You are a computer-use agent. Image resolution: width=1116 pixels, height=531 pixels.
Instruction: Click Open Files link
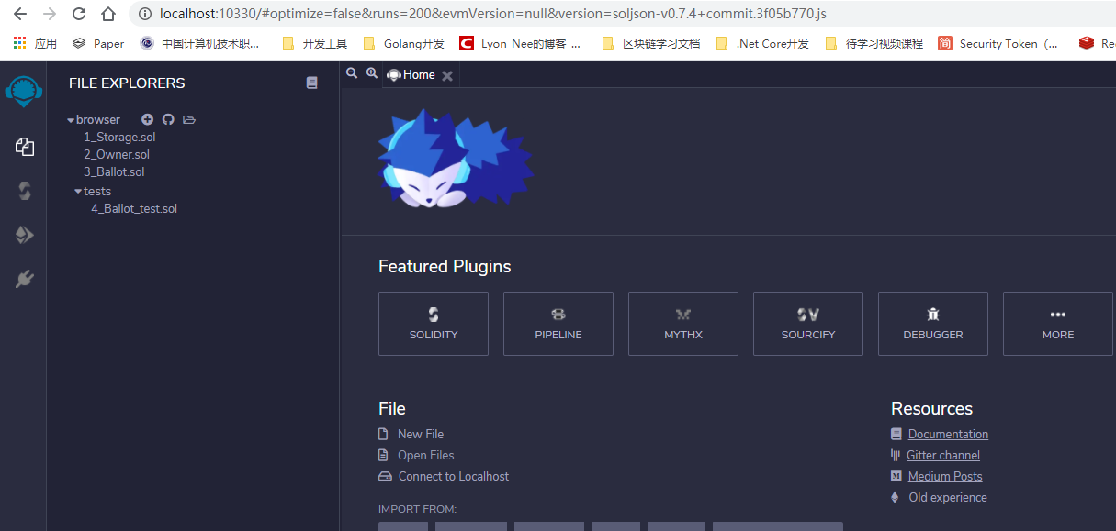426,456
